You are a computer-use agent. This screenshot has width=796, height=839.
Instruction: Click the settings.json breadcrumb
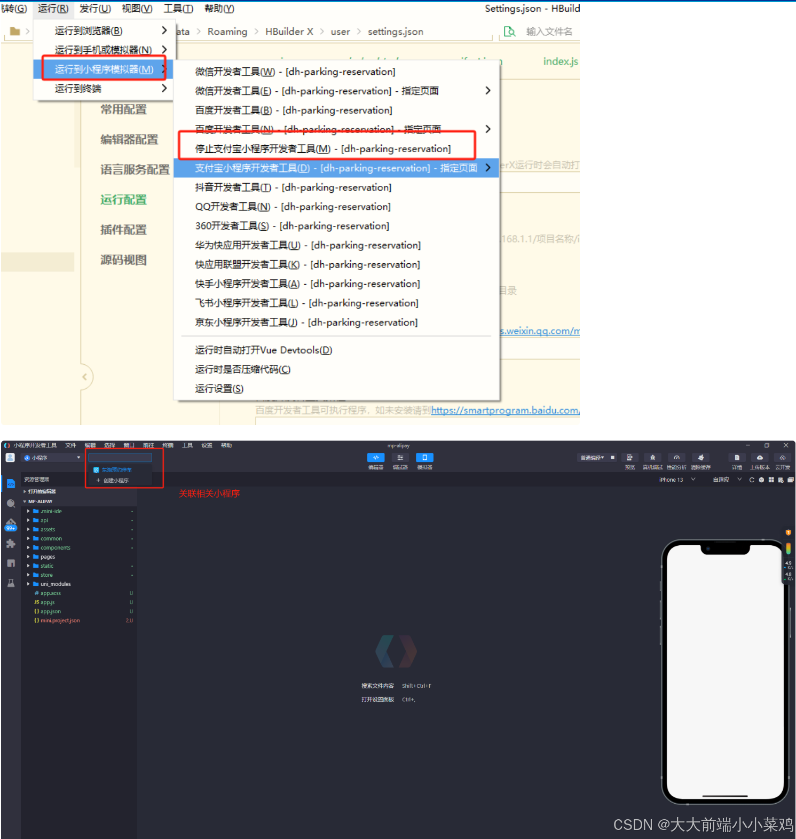pyautogui.click(x=395, y=32)
